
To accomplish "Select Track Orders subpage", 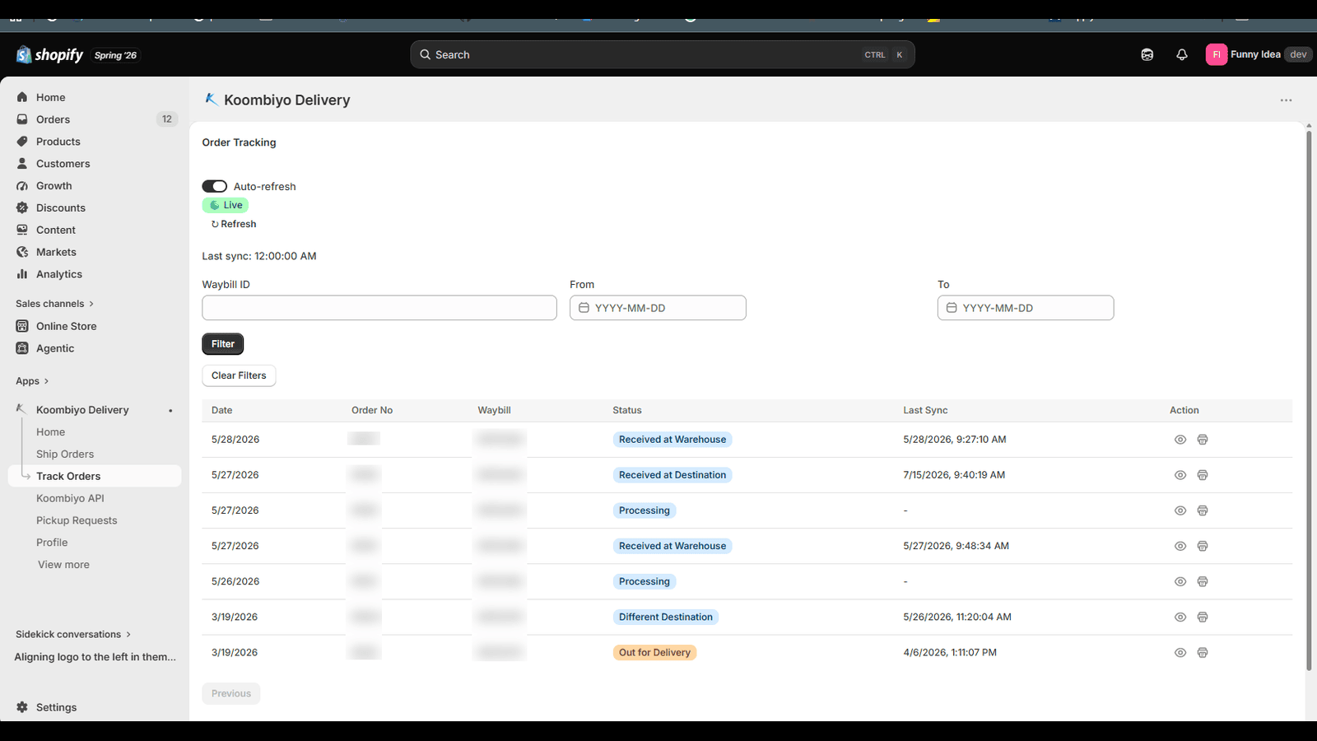I will pyautogui.click(x=95, y=476).
